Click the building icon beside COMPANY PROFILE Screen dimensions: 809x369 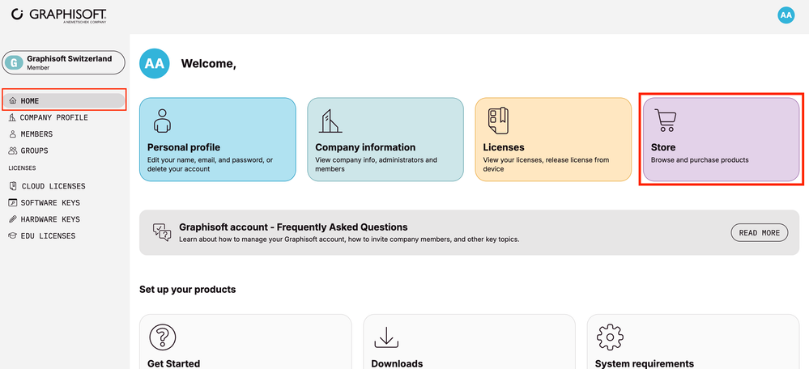pos(12,117)
